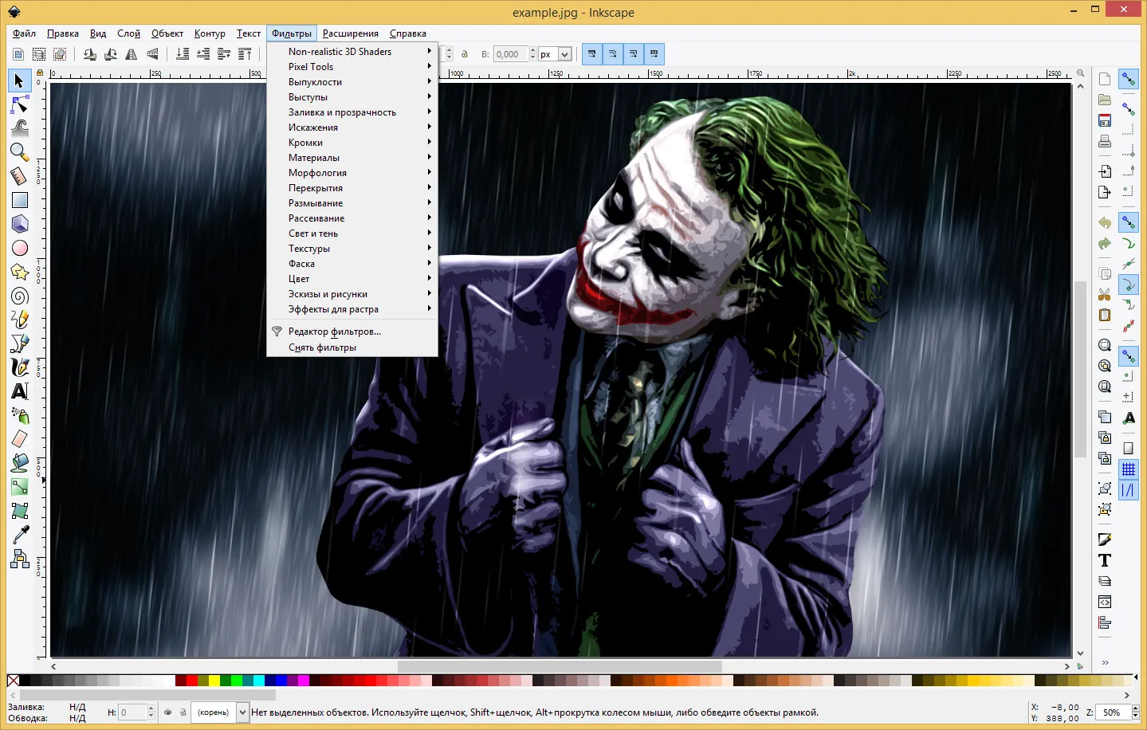Open the Контур menu

coord(210,33)
